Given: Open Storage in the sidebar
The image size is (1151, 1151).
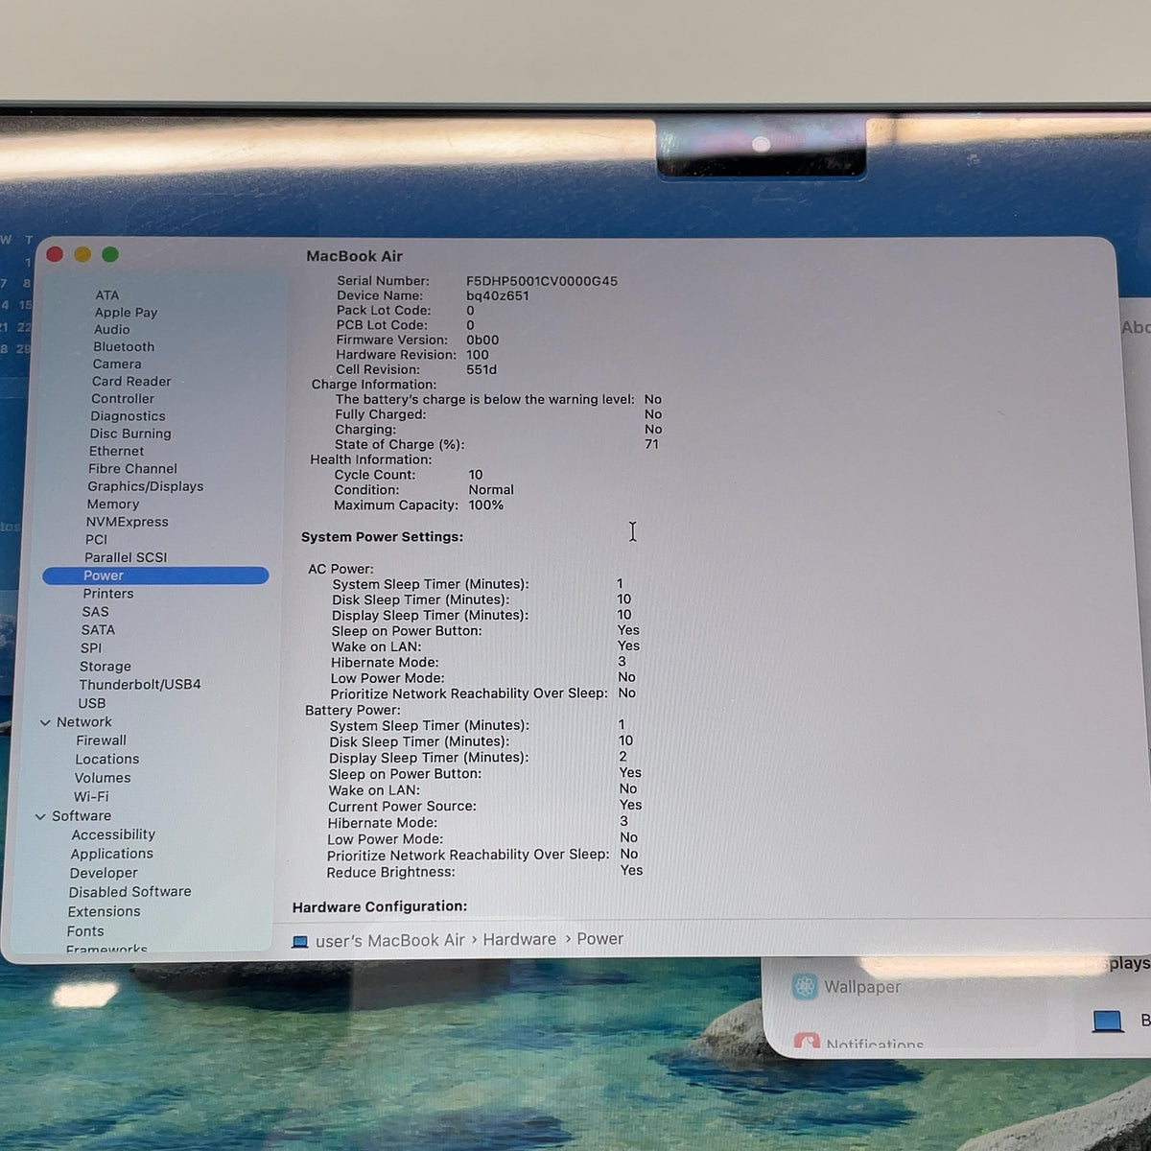Looking at the screenshot, I should coord(106,667).
